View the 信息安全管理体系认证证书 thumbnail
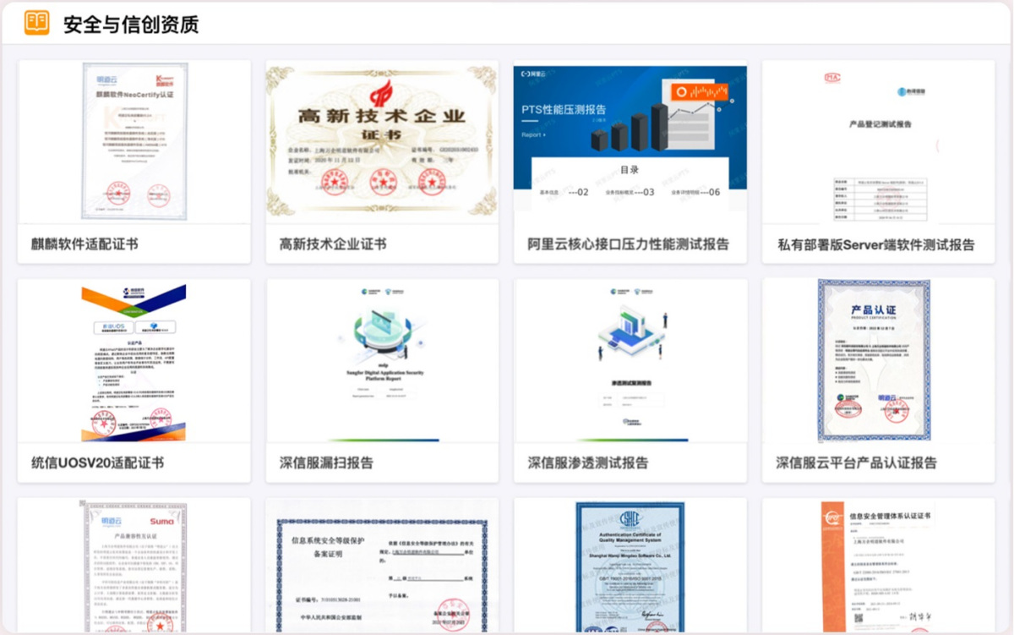The image size is (1014, 635). [879, 567]
